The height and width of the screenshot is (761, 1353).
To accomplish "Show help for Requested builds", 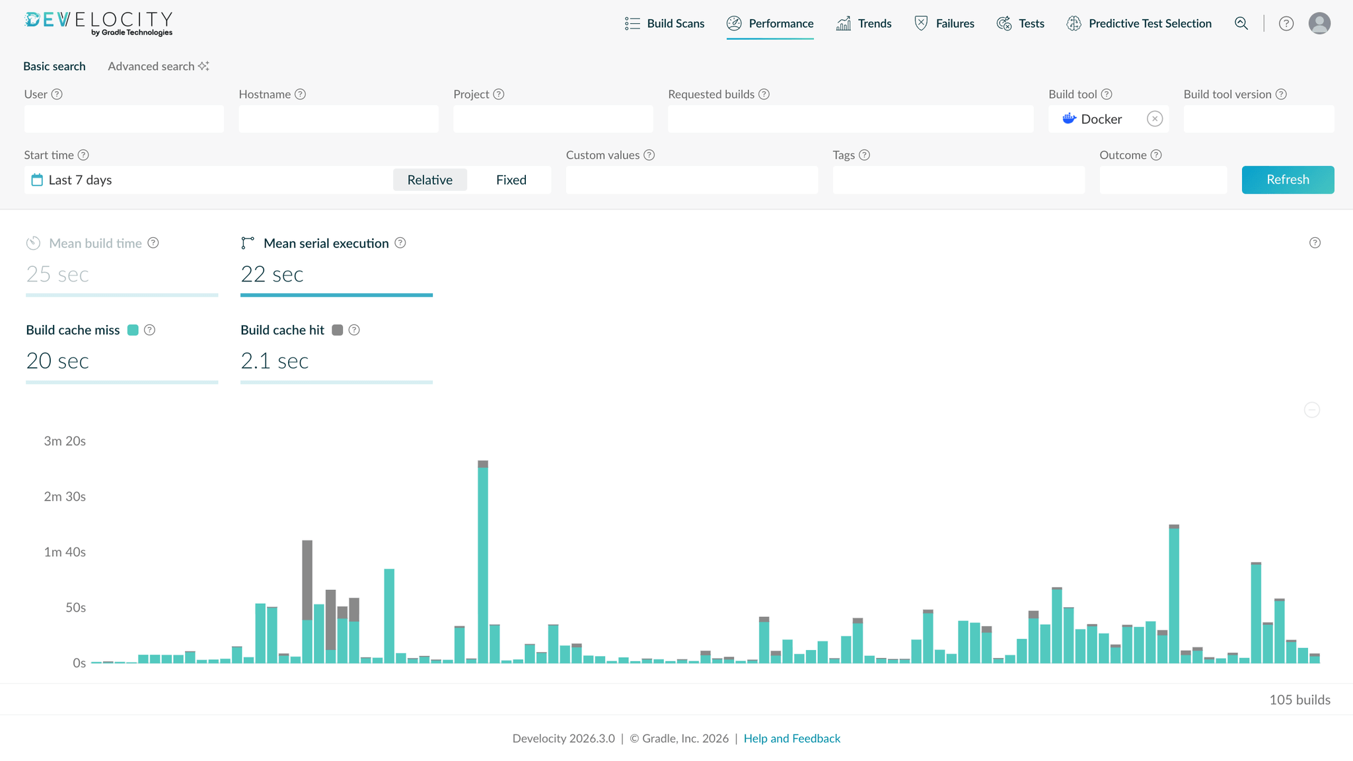I will pyautogui.click(x=764, y=94).
